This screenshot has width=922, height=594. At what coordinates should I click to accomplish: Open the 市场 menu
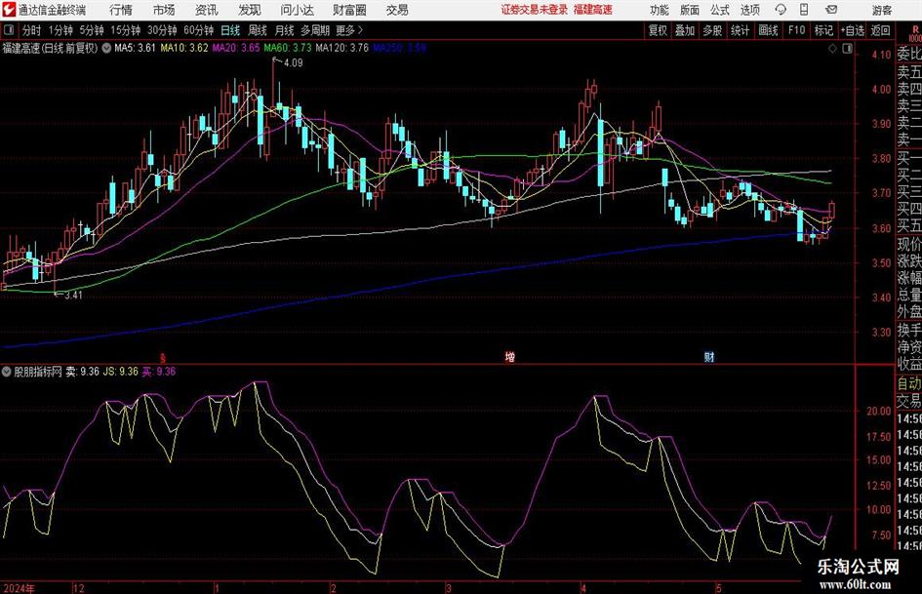(164, 10)
